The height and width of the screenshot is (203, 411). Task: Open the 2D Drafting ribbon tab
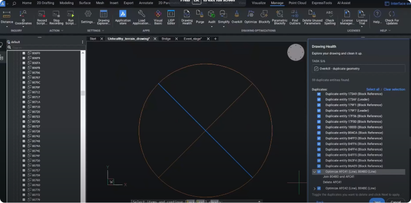pyautogui.click(x=45, y=3)
